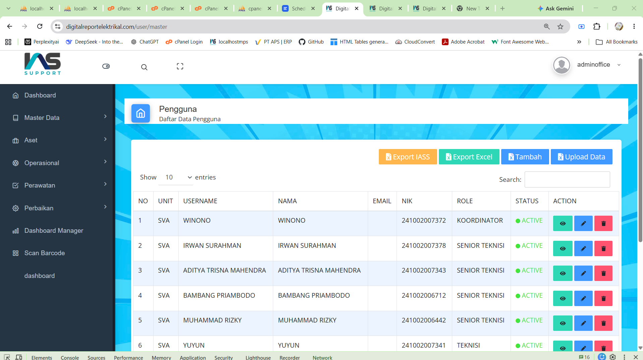Viewport: 643px width, 360px height.
Task: Open a new browser tab with plus
Action: pos(502,8)
